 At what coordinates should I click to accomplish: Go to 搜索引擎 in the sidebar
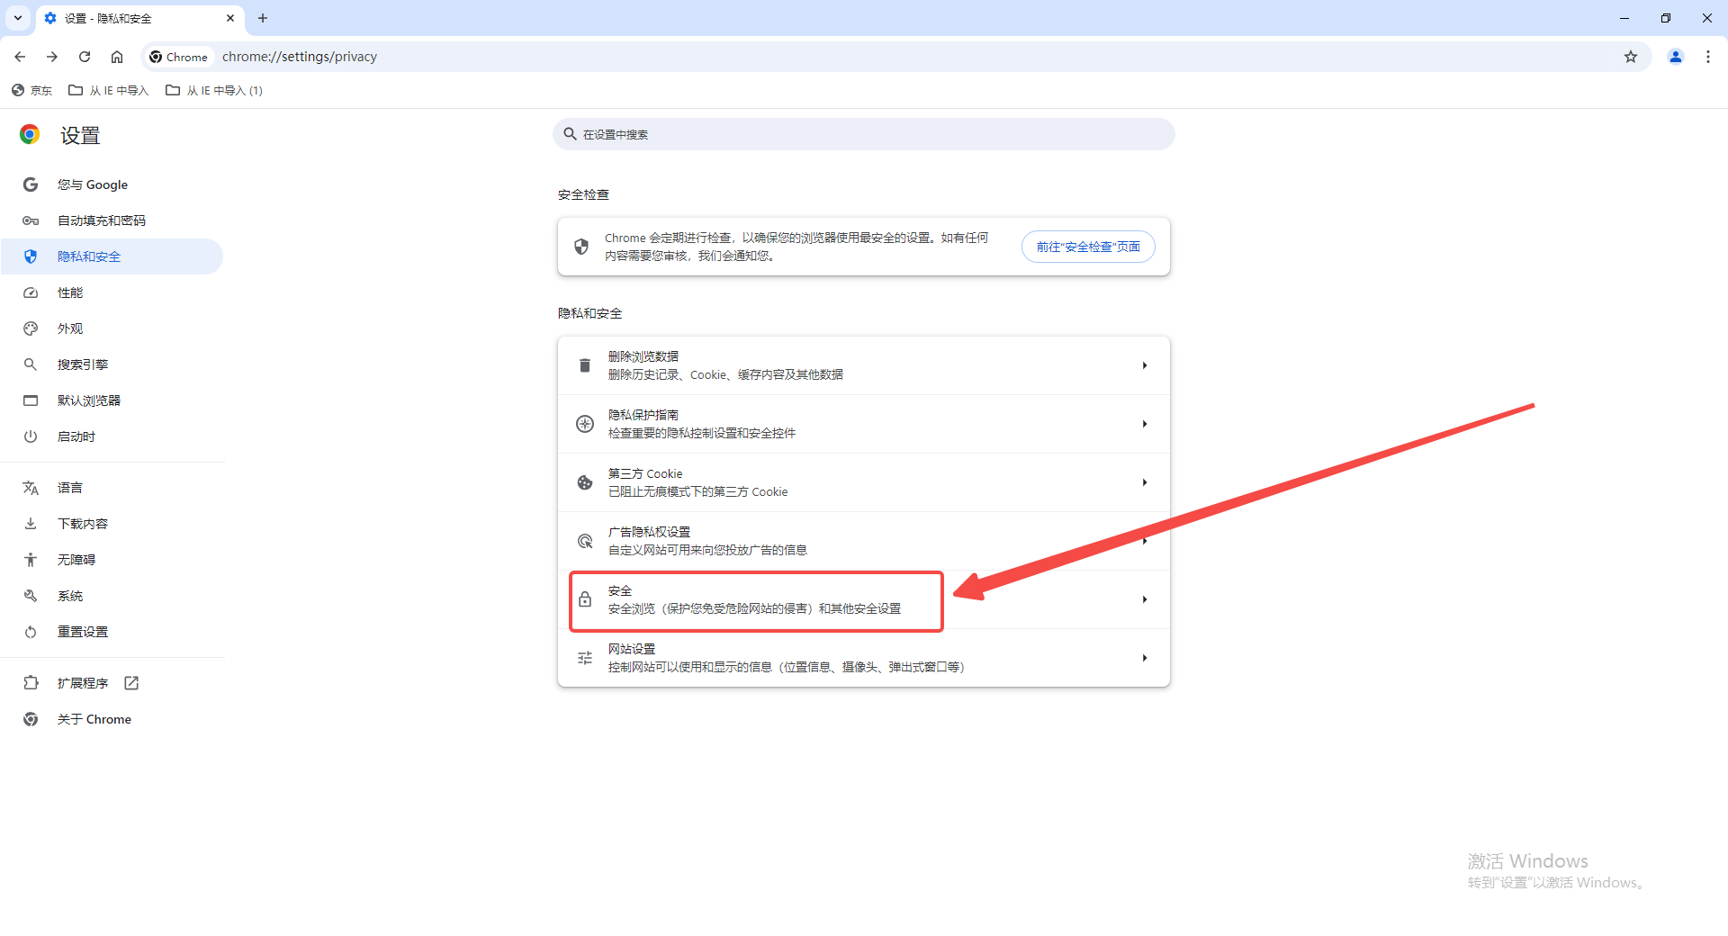pyautogui.click(x=112, y=364)
